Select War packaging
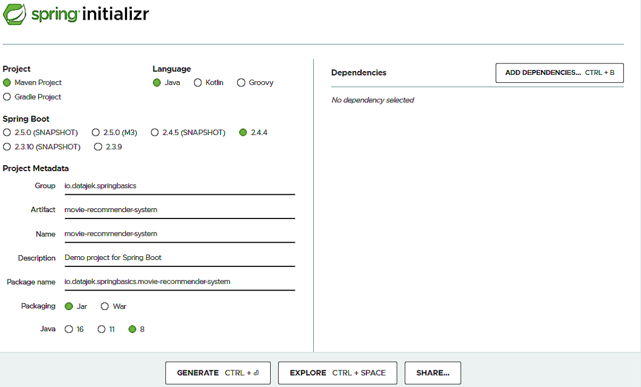 (104, 306)
